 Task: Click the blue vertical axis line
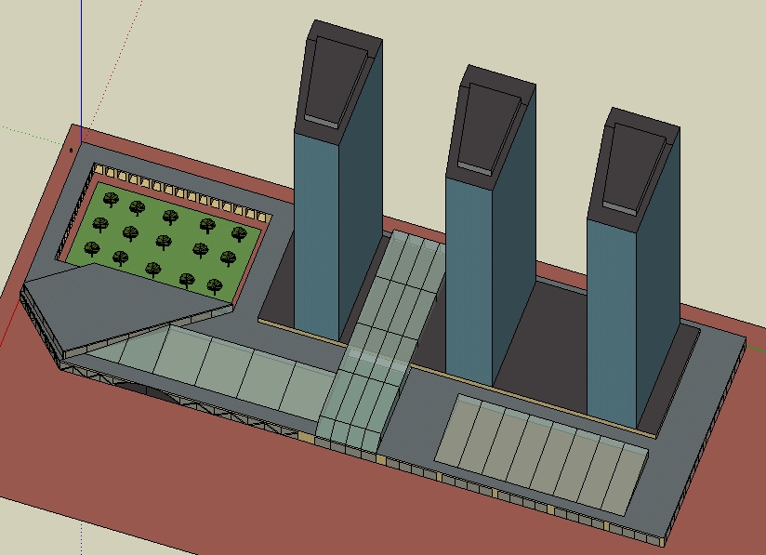click(81, 65)
